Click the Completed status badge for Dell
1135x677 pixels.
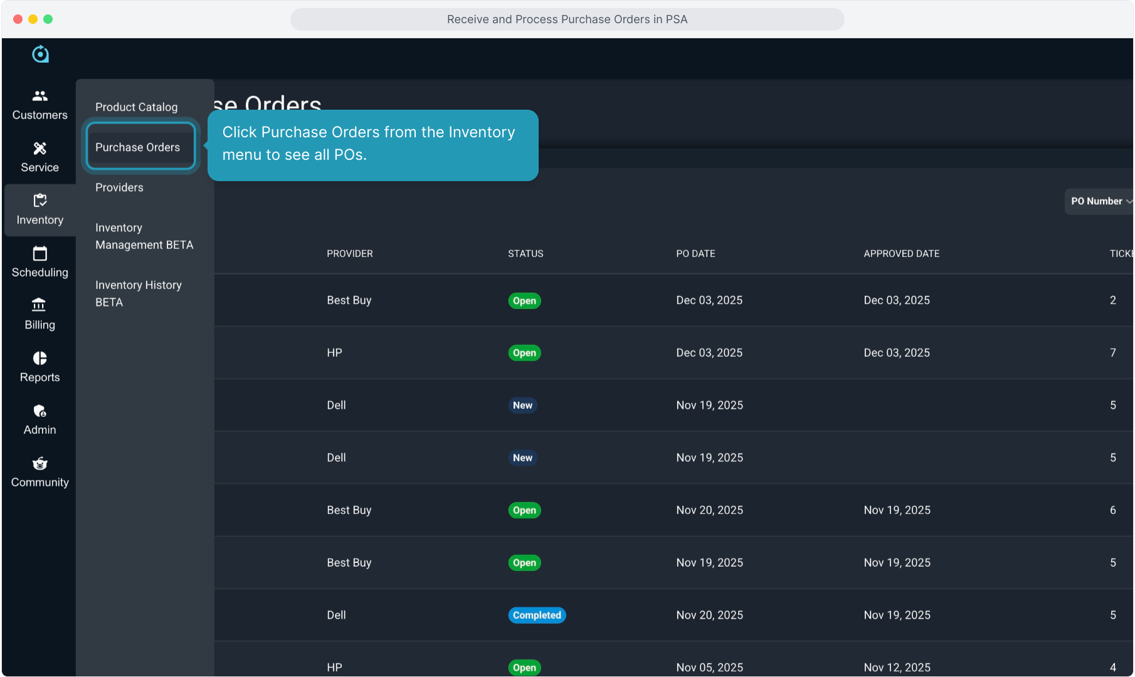(x=537, y=616)
